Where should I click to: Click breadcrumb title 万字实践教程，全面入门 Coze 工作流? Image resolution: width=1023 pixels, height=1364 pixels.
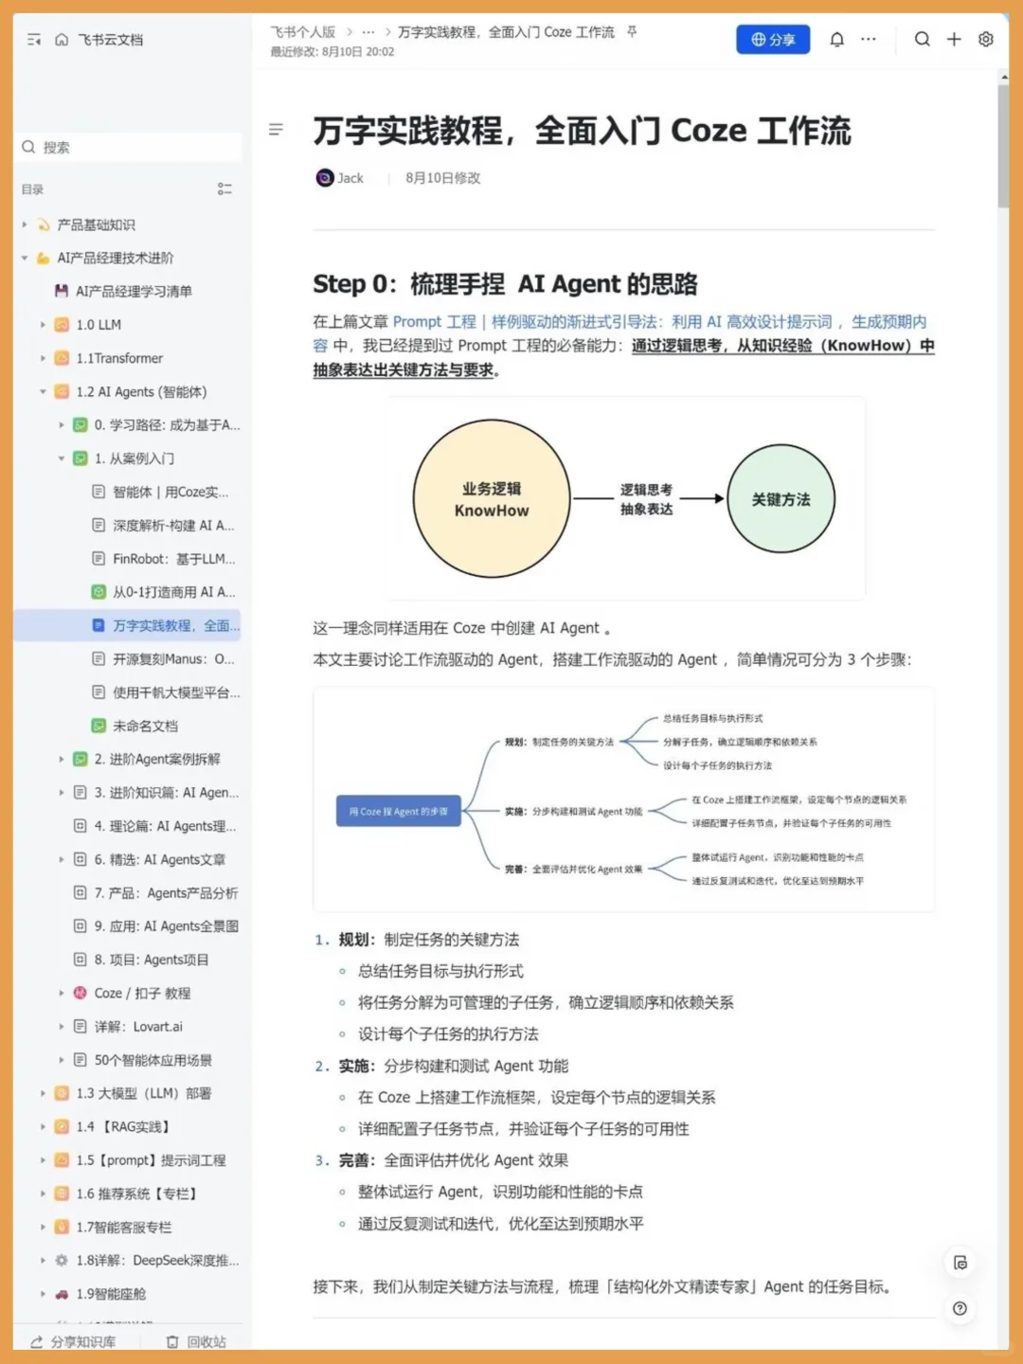tap(506, 32)
